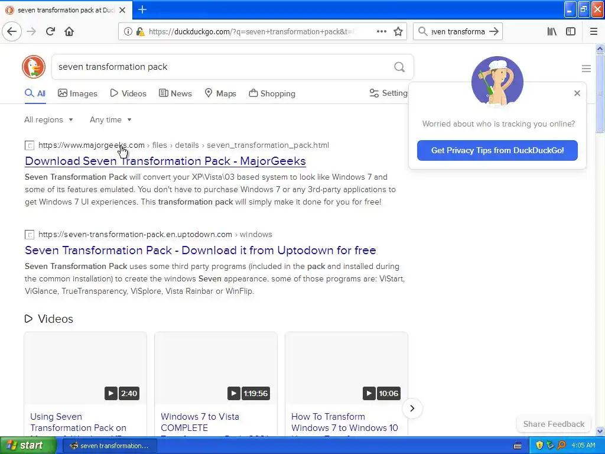Switch to the Shopping tab
This screenshot has height=454, width=605.
272,93
